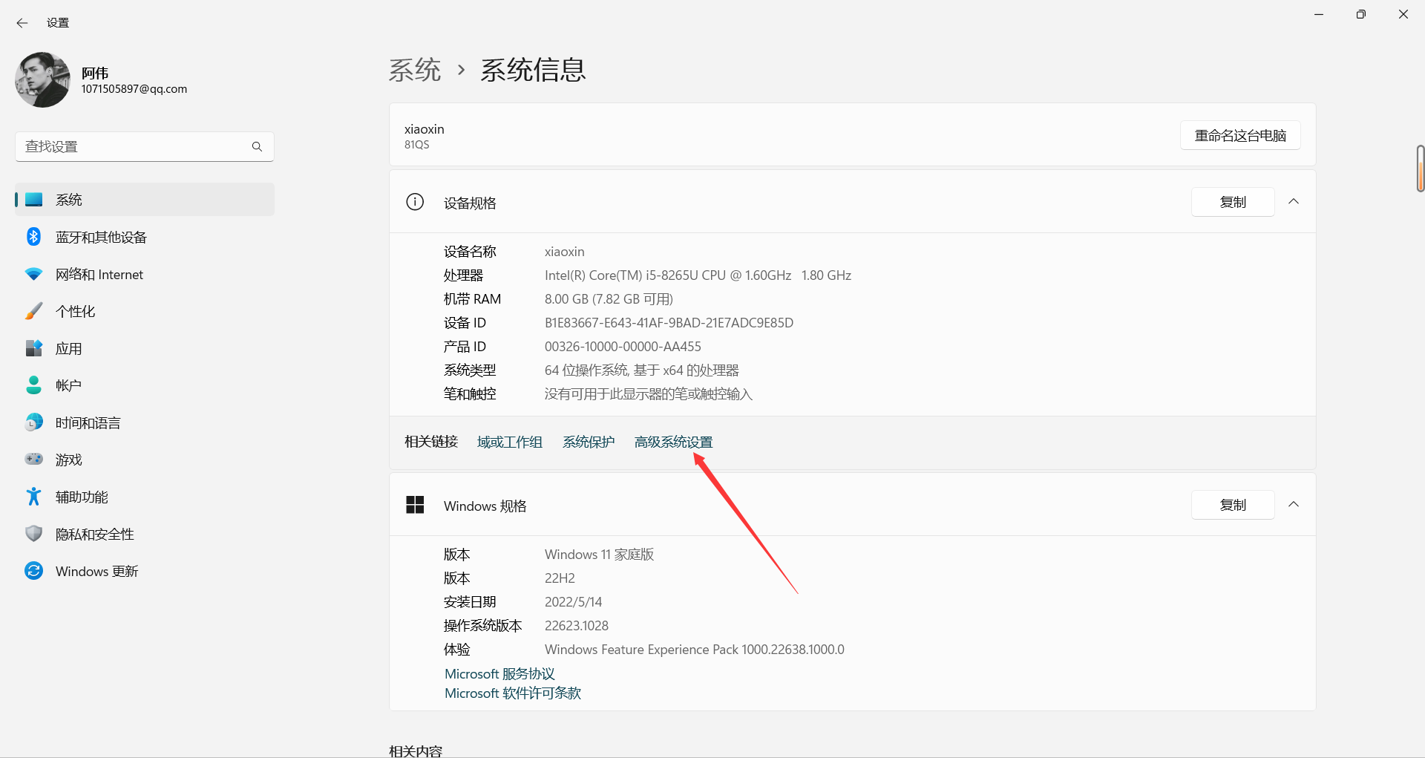This screenshot has width=1425, height=758.
Task: Open the 时间和语言 label in the sidebar
Action: point(88,423)
